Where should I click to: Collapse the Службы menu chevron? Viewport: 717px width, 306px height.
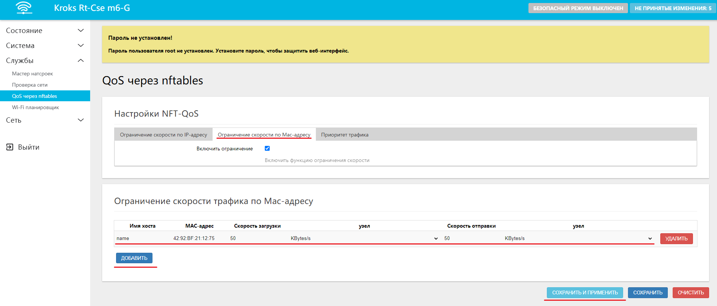[x=80, y=60]
